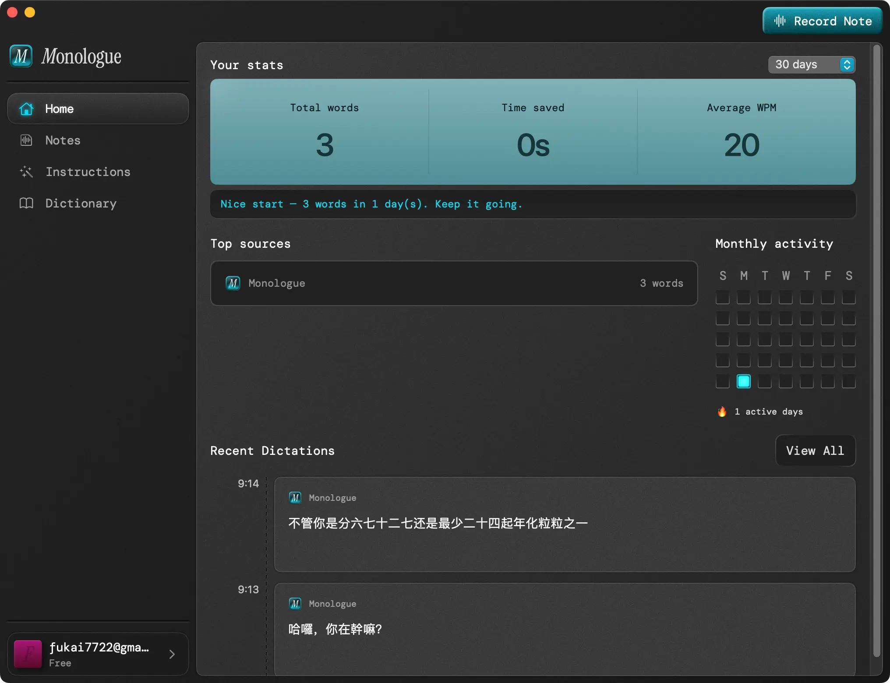
Task: Start recording with Record Note button
Action: point(822,21)
